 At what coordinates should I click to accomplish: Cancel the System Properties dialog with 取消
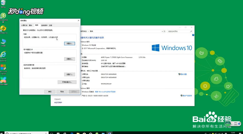62,92
